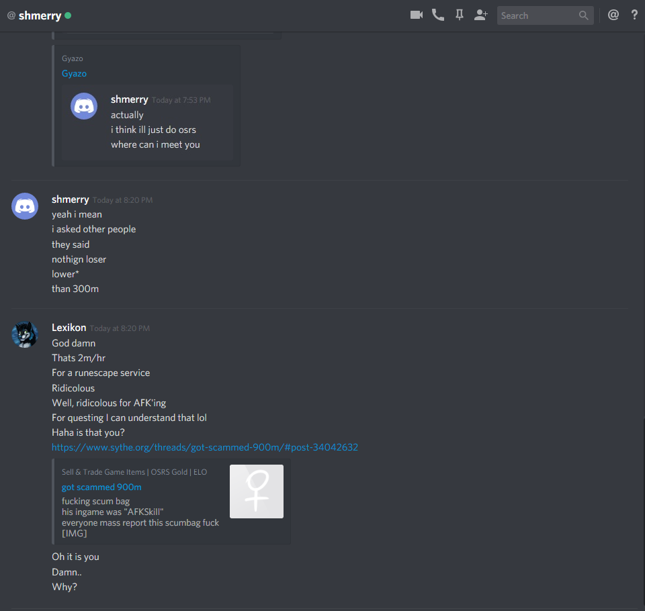The height and width of the screenshot is (611, 645).
Task: Open recent mentions panel
Action: click(613, 15)
